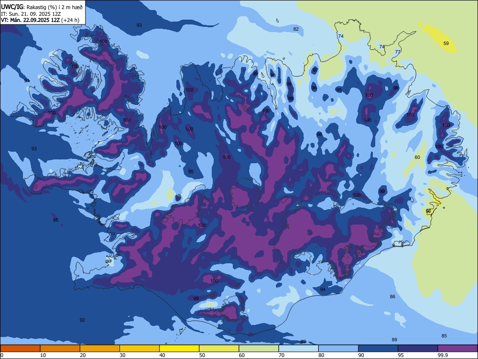Click the humidity value 91 off the Westfjords

pos(27,80)
